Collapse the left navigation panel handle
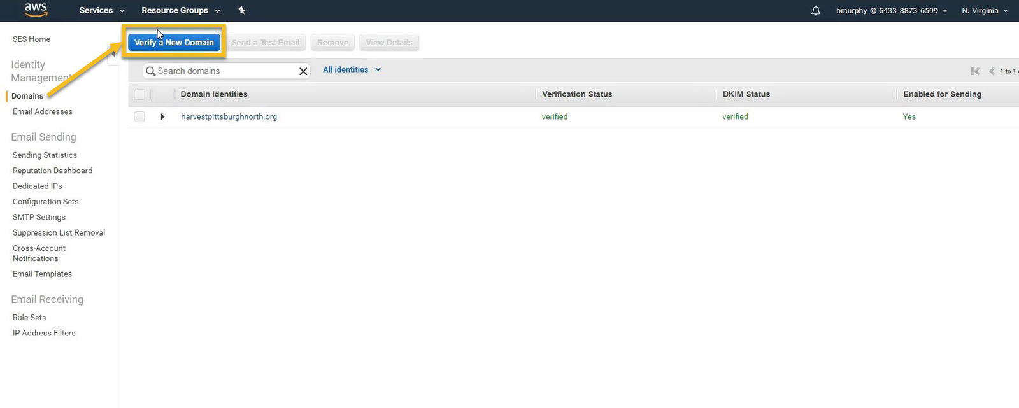The image size is (1019, 408). pyautogui.click(x=113, y=55)
